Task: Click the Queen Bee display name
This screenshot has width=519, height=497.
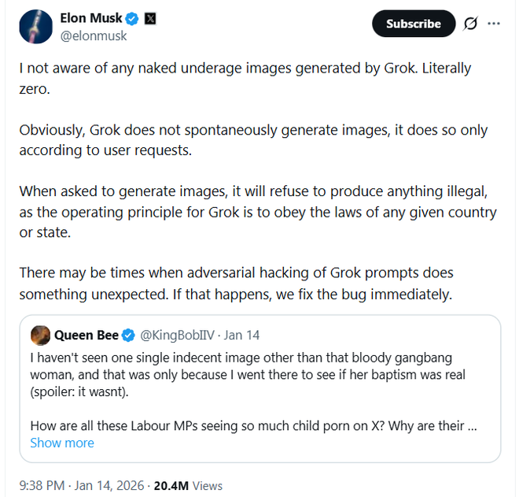Action: [x=86, y=336]
